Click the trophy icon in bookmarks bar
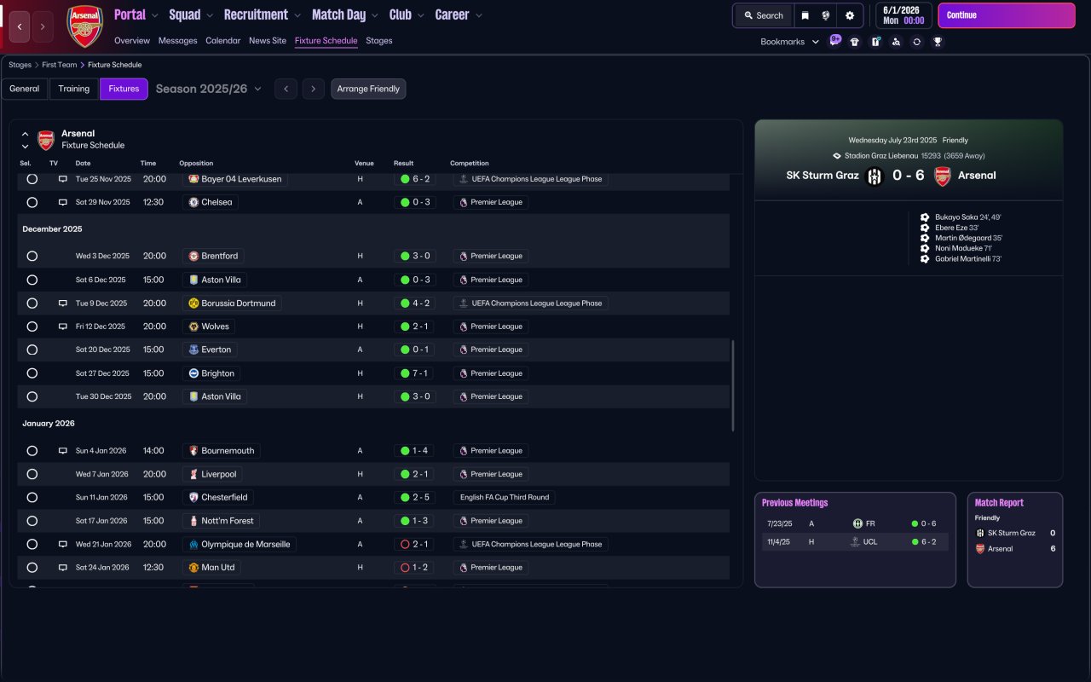 (938, 42)
